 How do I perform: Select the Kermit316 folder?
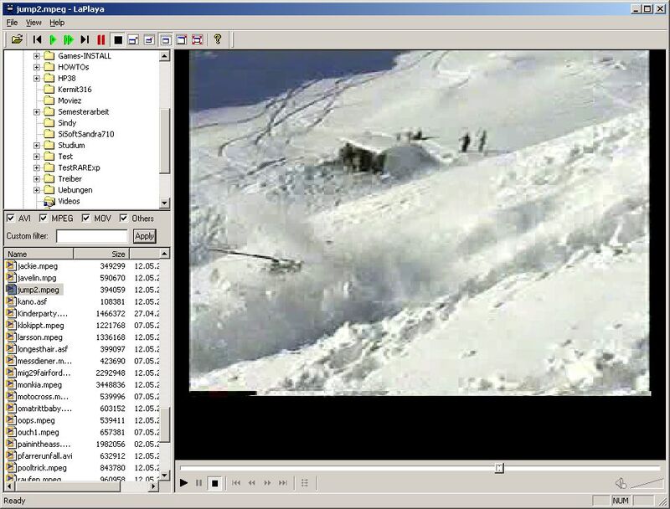(x=75, y=90)
